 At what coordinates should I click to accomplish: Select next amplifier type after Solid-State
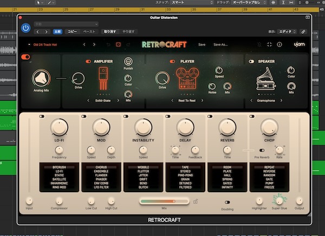point(118,101)
